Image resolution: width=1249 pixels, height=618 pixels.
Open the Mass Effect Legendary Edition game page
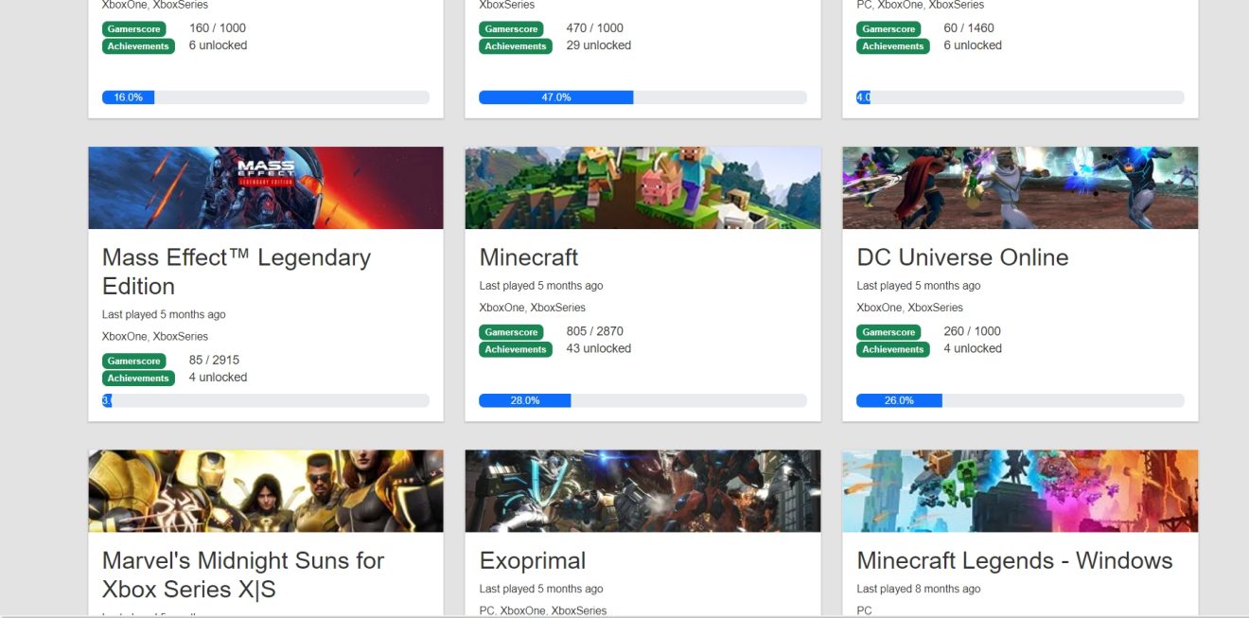click(x=237, y=271)
